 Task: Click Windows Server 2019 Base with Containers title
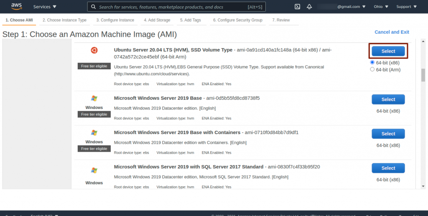[x=177, y=132]
